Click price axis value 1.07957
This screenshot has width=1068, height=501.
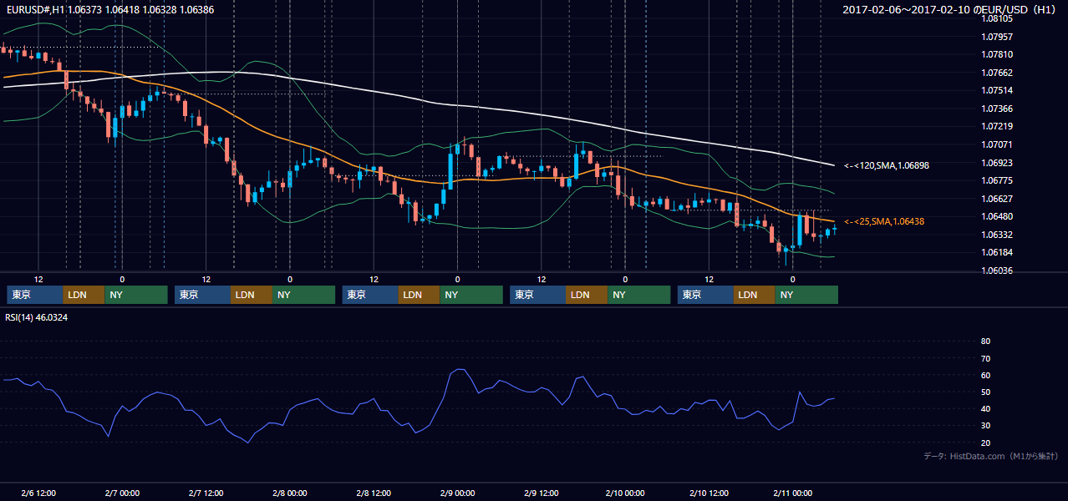(997, 37)
